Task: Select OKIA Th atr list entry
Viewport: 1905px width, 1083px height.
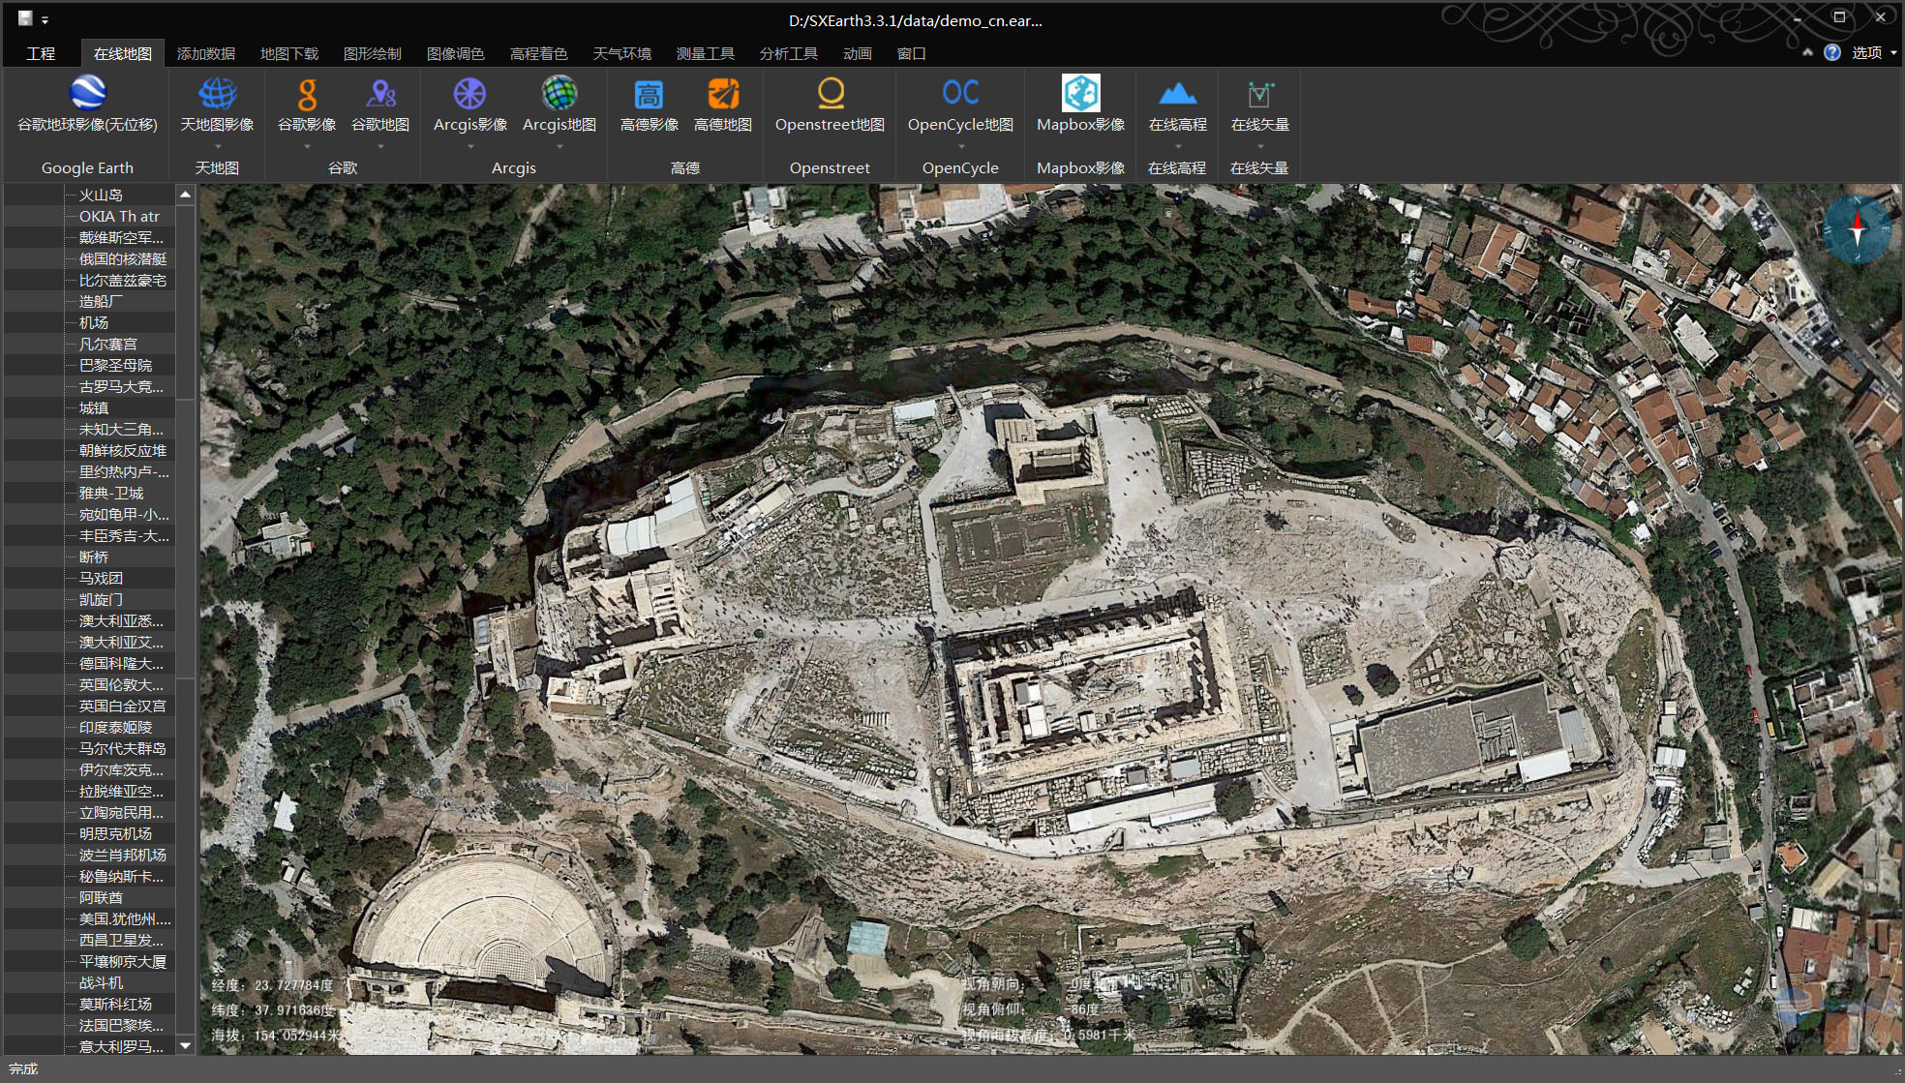Action: click(x=119, y=216)
